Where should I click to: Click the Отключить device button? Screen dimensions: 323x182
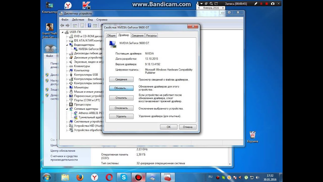[121, 108]
